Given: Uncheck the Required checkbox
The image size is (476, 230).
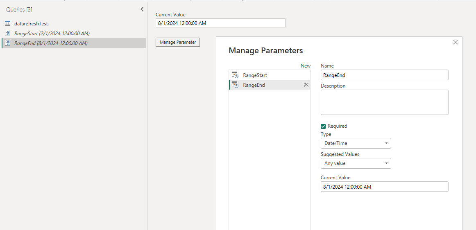Looking at the screenshot, I should click(x=323, y=126).
